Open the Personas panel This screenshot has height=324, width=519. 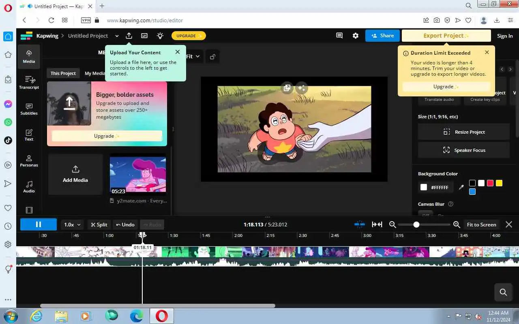coord(29,160)
